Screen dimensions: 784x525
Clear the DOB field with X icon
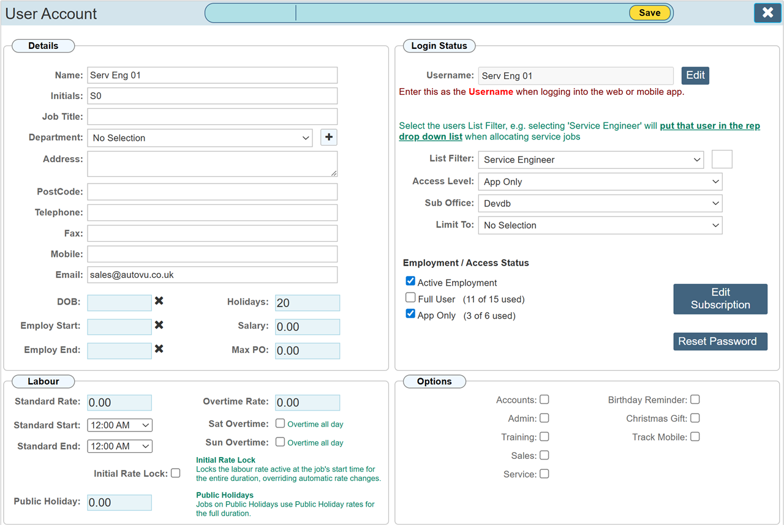coord(159,301)
